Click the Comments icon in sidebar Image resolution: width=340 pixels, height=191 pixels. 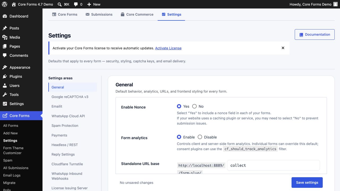click(x=5, y=55)
